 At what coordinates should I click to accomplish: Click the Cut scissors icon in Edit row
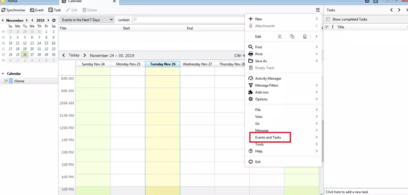pos(280,36)
